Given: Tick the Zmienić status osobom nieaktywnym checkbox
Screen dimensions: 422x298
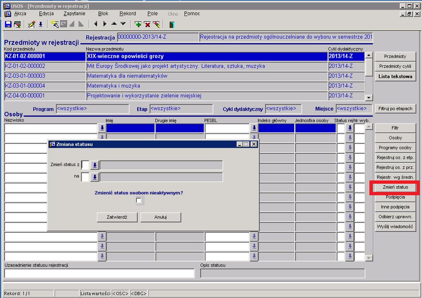Looking at the screenshot, I should (139, 201).
